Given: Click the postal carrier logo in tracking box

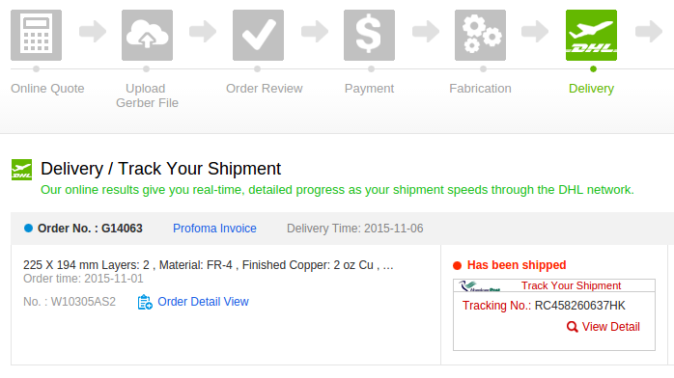Looking at the screenshot, I should (479, 286).
